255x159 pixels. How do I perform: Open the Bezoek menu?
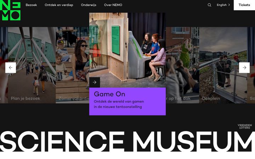point(31,5)
